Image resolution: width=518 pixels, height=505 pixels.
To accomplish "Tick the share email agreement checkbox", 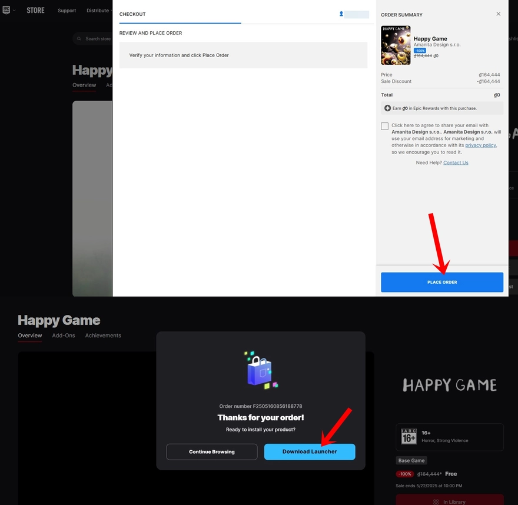I will pos(385,126).
